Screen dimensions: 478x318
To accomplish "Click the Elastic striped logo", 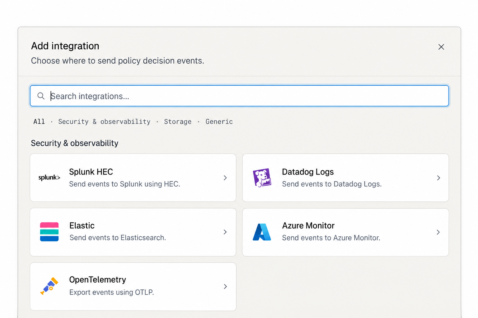I will [x=49, y=232].
